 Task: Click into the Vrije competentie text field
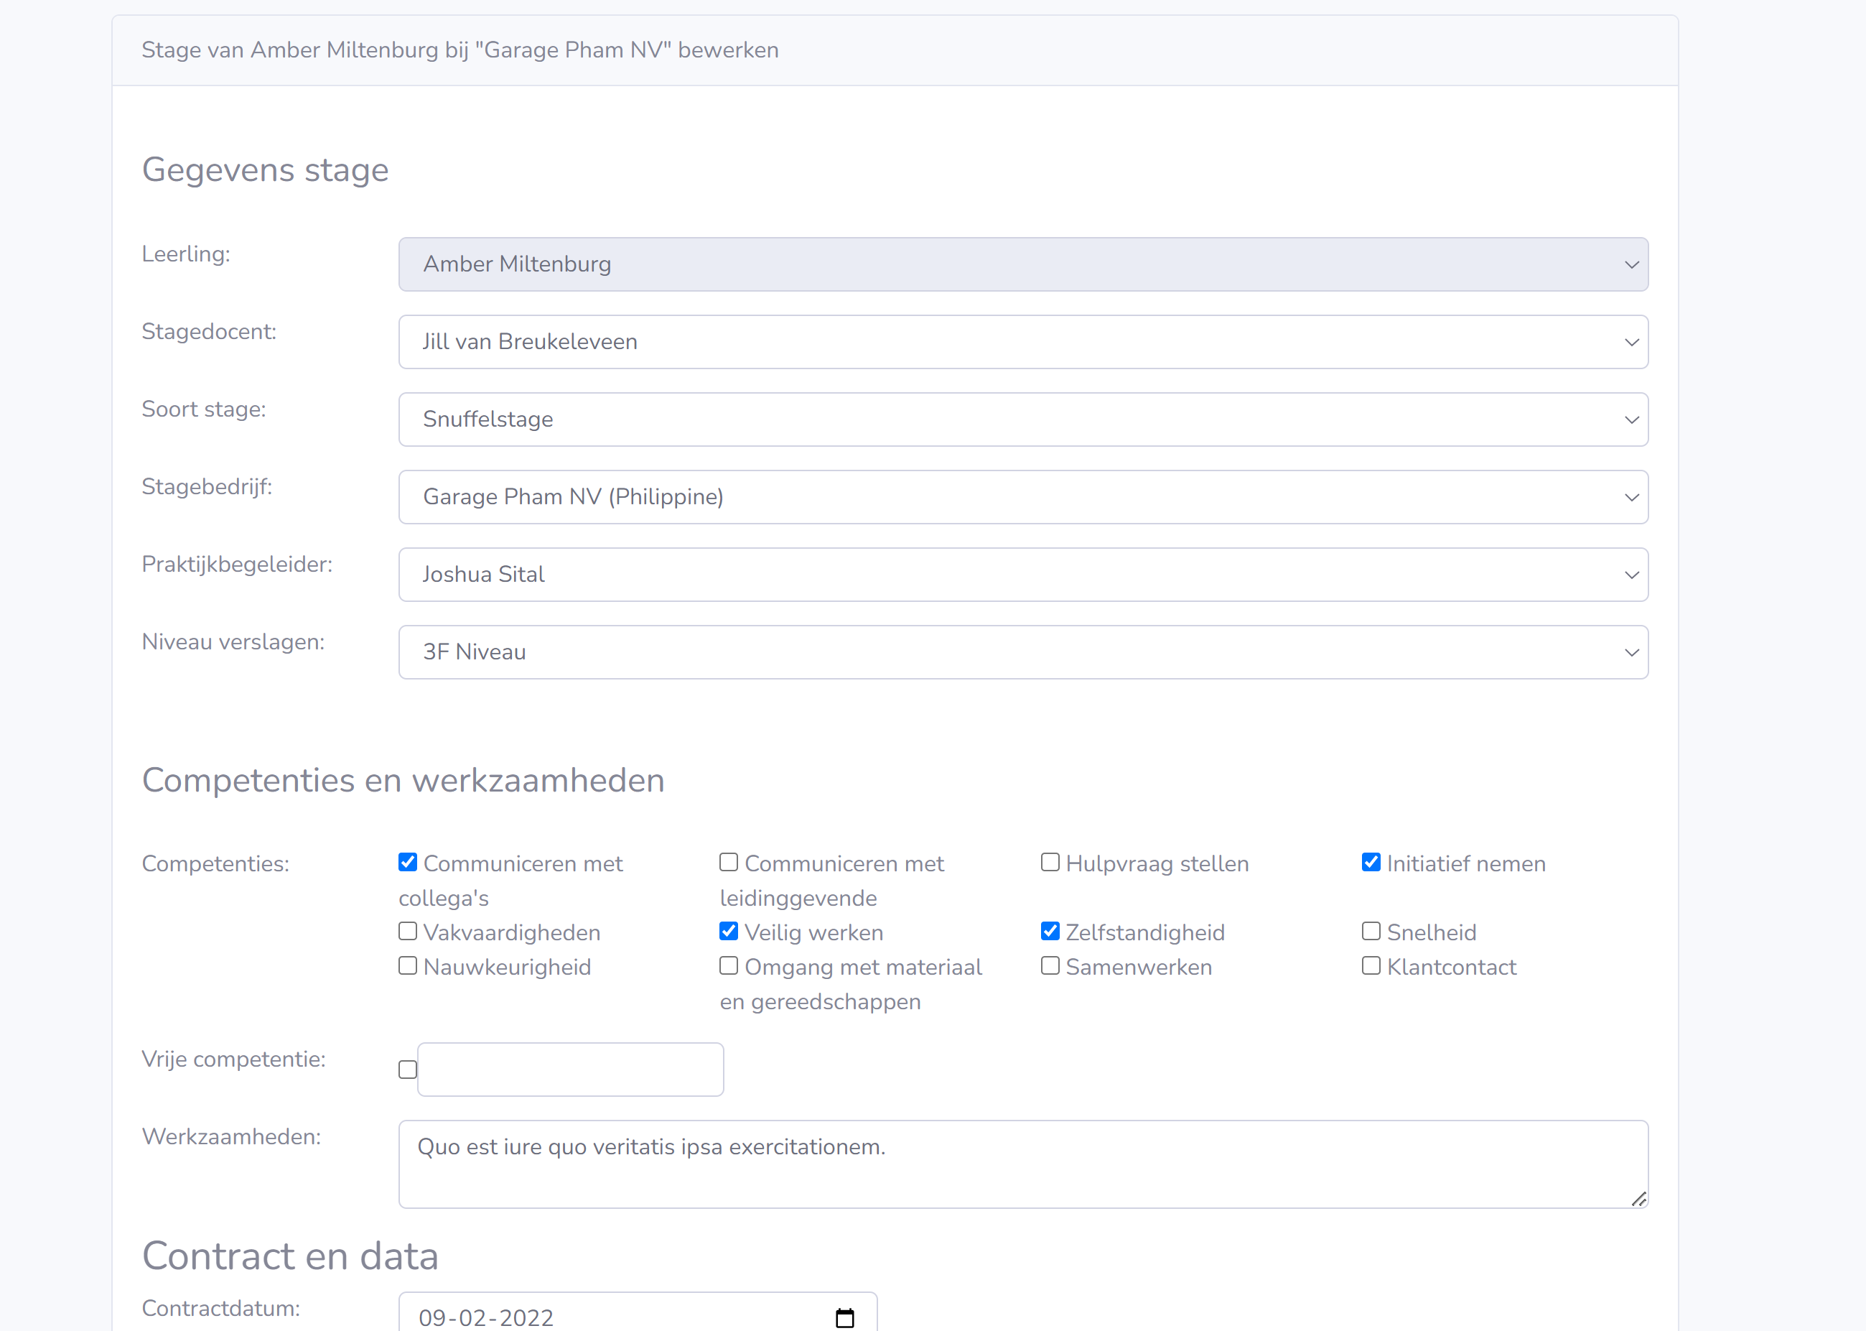pyautogui.click(x=571, y=1070)
